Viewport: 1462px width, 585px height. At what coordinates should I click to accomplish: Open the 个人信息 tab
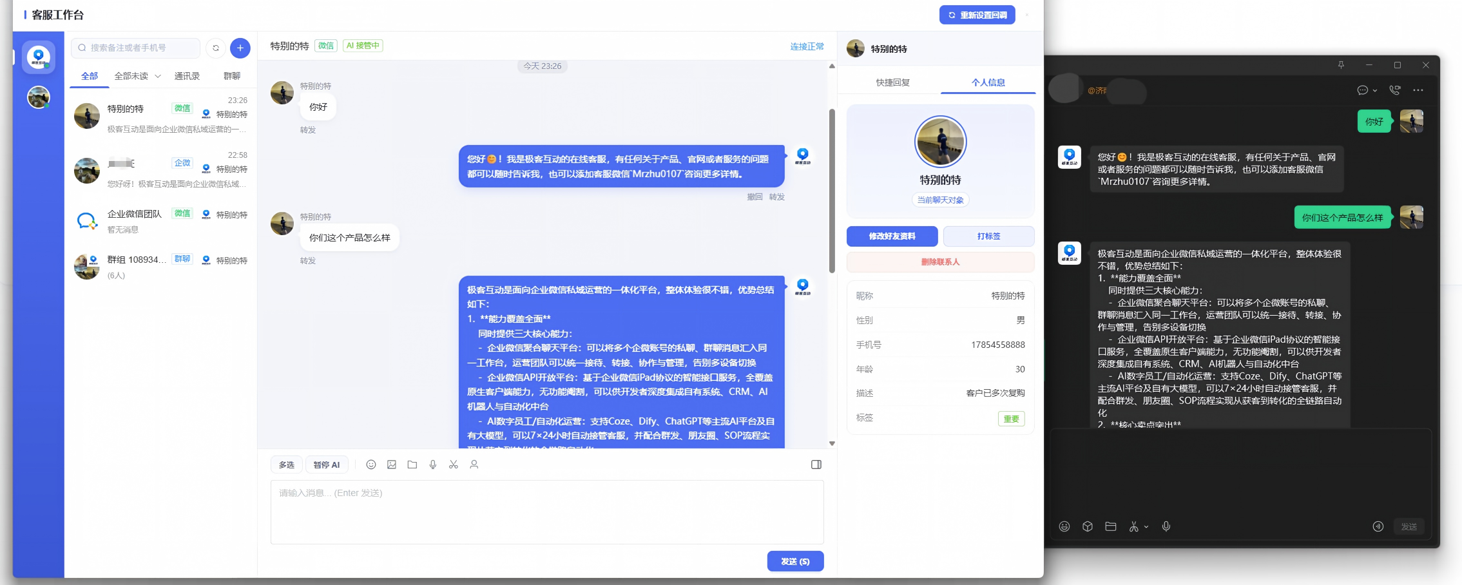[988, 82]
